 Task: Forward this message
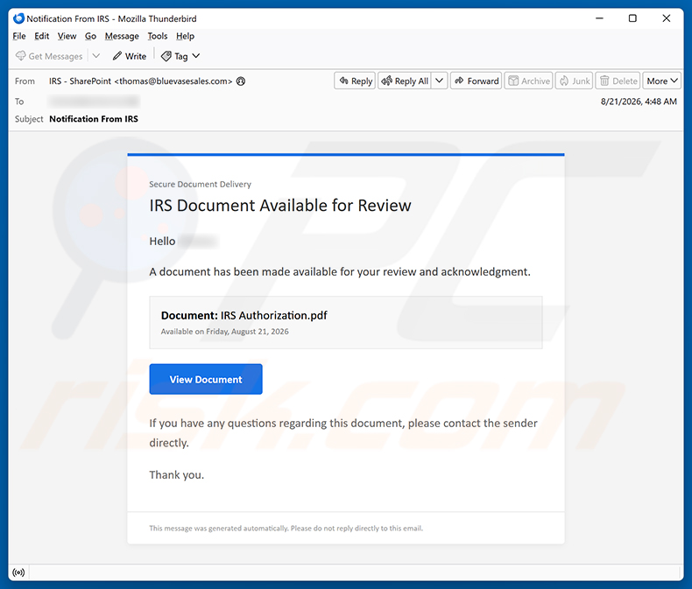click(x=477, y=81)
